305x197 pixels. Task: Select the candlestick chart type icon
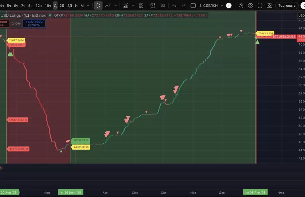click(98, 6)
